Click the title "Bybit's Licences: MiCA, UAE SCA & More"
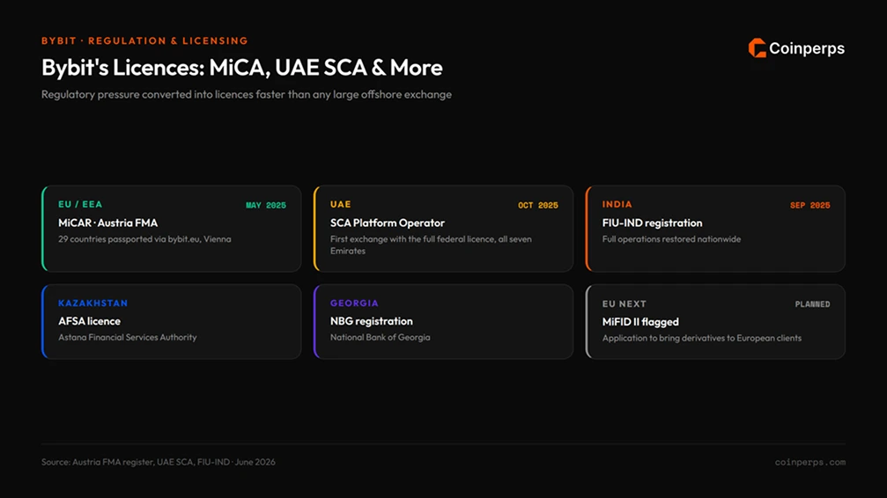 pos(242,67)
